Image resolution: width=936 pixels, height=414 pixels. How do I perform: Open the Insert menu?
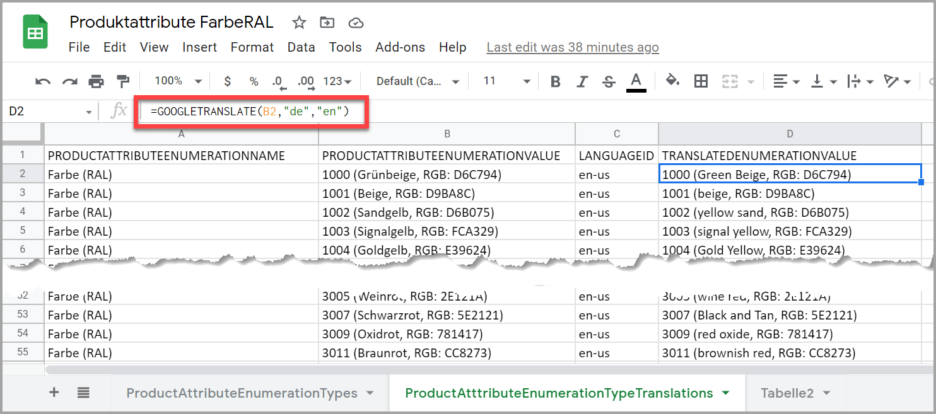pos(199,47)
